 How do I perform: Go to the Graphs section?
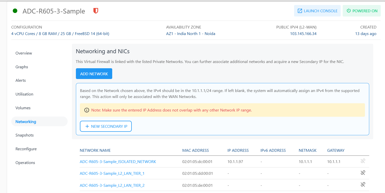click(22, 67)
